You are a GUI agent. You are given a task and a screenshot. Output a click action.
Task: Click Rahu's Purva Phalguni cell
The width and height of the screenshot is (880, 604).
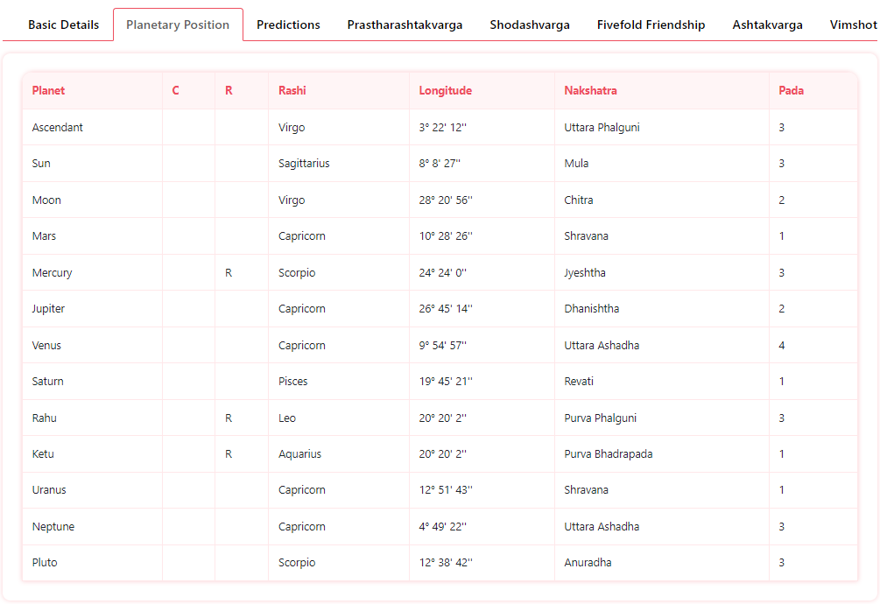[x=600, y=418]
